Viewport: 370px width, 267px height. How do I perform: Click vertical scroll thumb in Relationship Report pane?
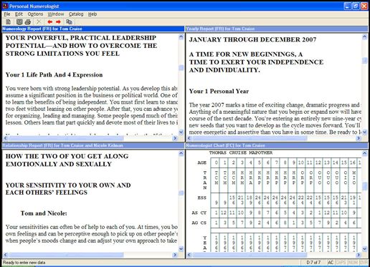pyautogui.click(x=181, y=193)
